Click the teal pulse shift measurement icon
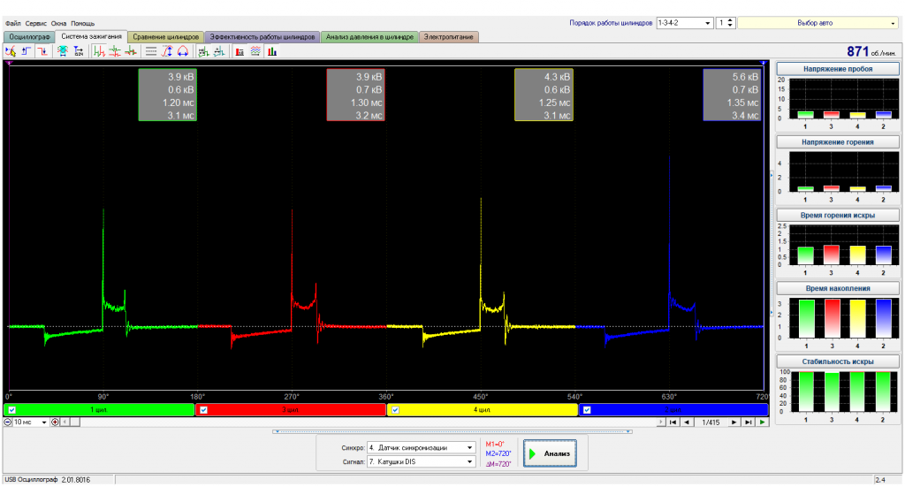Screen dimensions: 905x487 click(x=219, y=51)
